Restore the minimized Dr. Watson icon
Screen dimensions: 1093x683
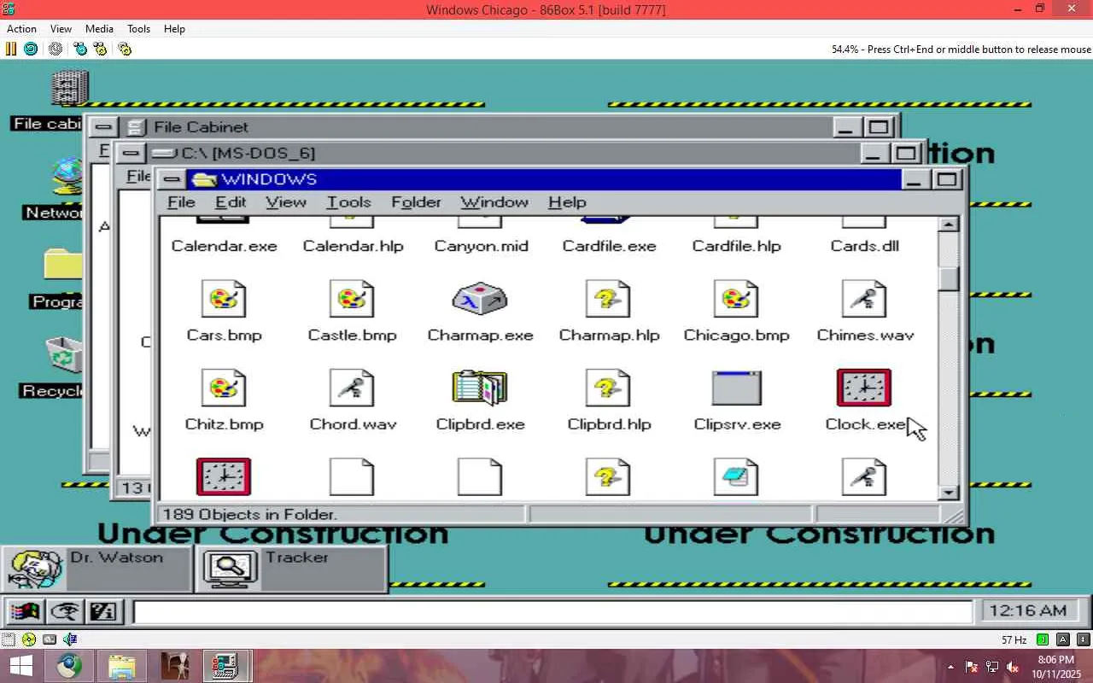(x=96, y=569)
